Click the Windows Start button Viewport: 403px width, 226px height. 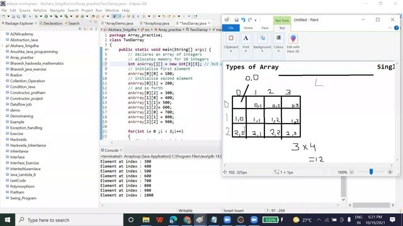[8, 220]
